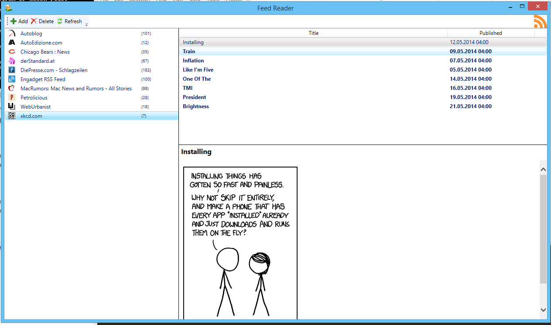Open the Brightness article
551x325 pixels.
click(x=363, y=106)
